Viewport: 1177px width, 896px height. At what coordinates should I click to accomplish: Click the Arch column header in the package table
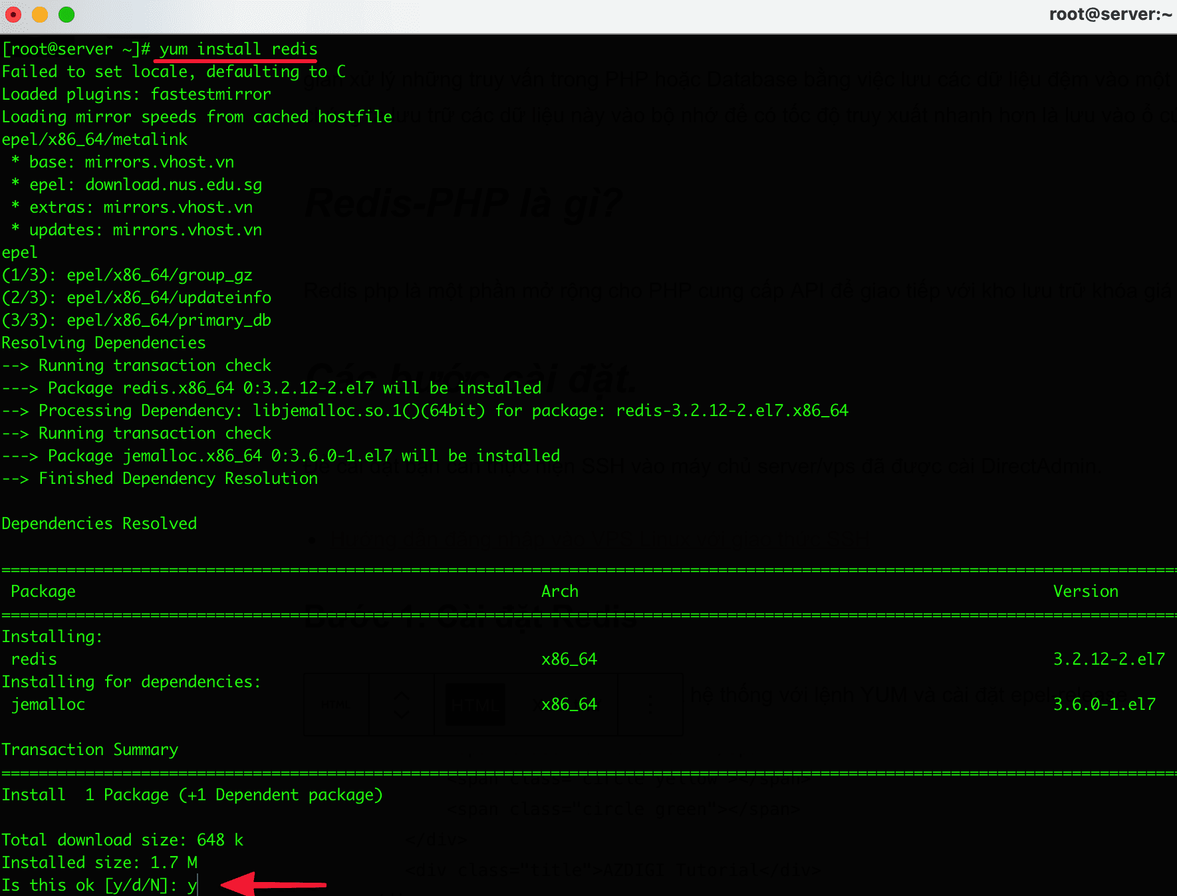pos(559,591)
